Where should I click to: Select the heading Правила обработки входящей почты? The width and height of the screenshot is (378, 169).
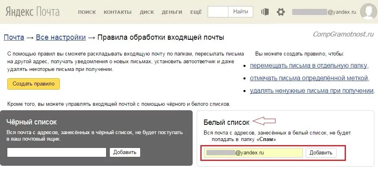click(x=161, y=38)
